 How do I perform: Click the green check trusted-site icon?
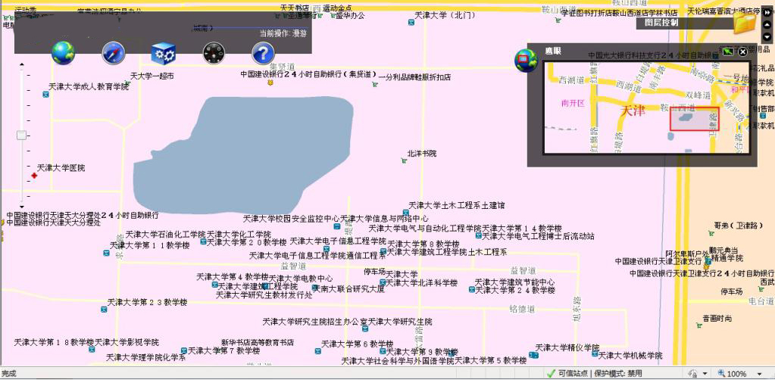pos(552,374)
